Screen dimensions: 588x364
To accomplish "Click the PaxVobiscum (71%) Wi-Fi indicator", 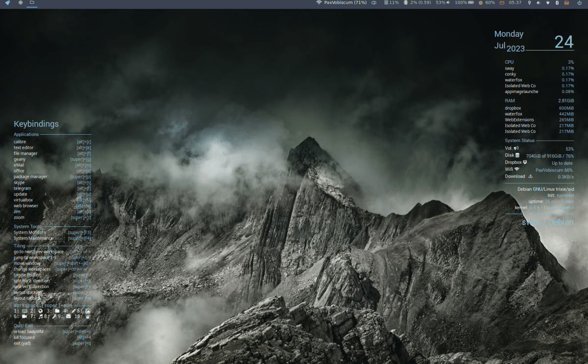I will (342, 3).
